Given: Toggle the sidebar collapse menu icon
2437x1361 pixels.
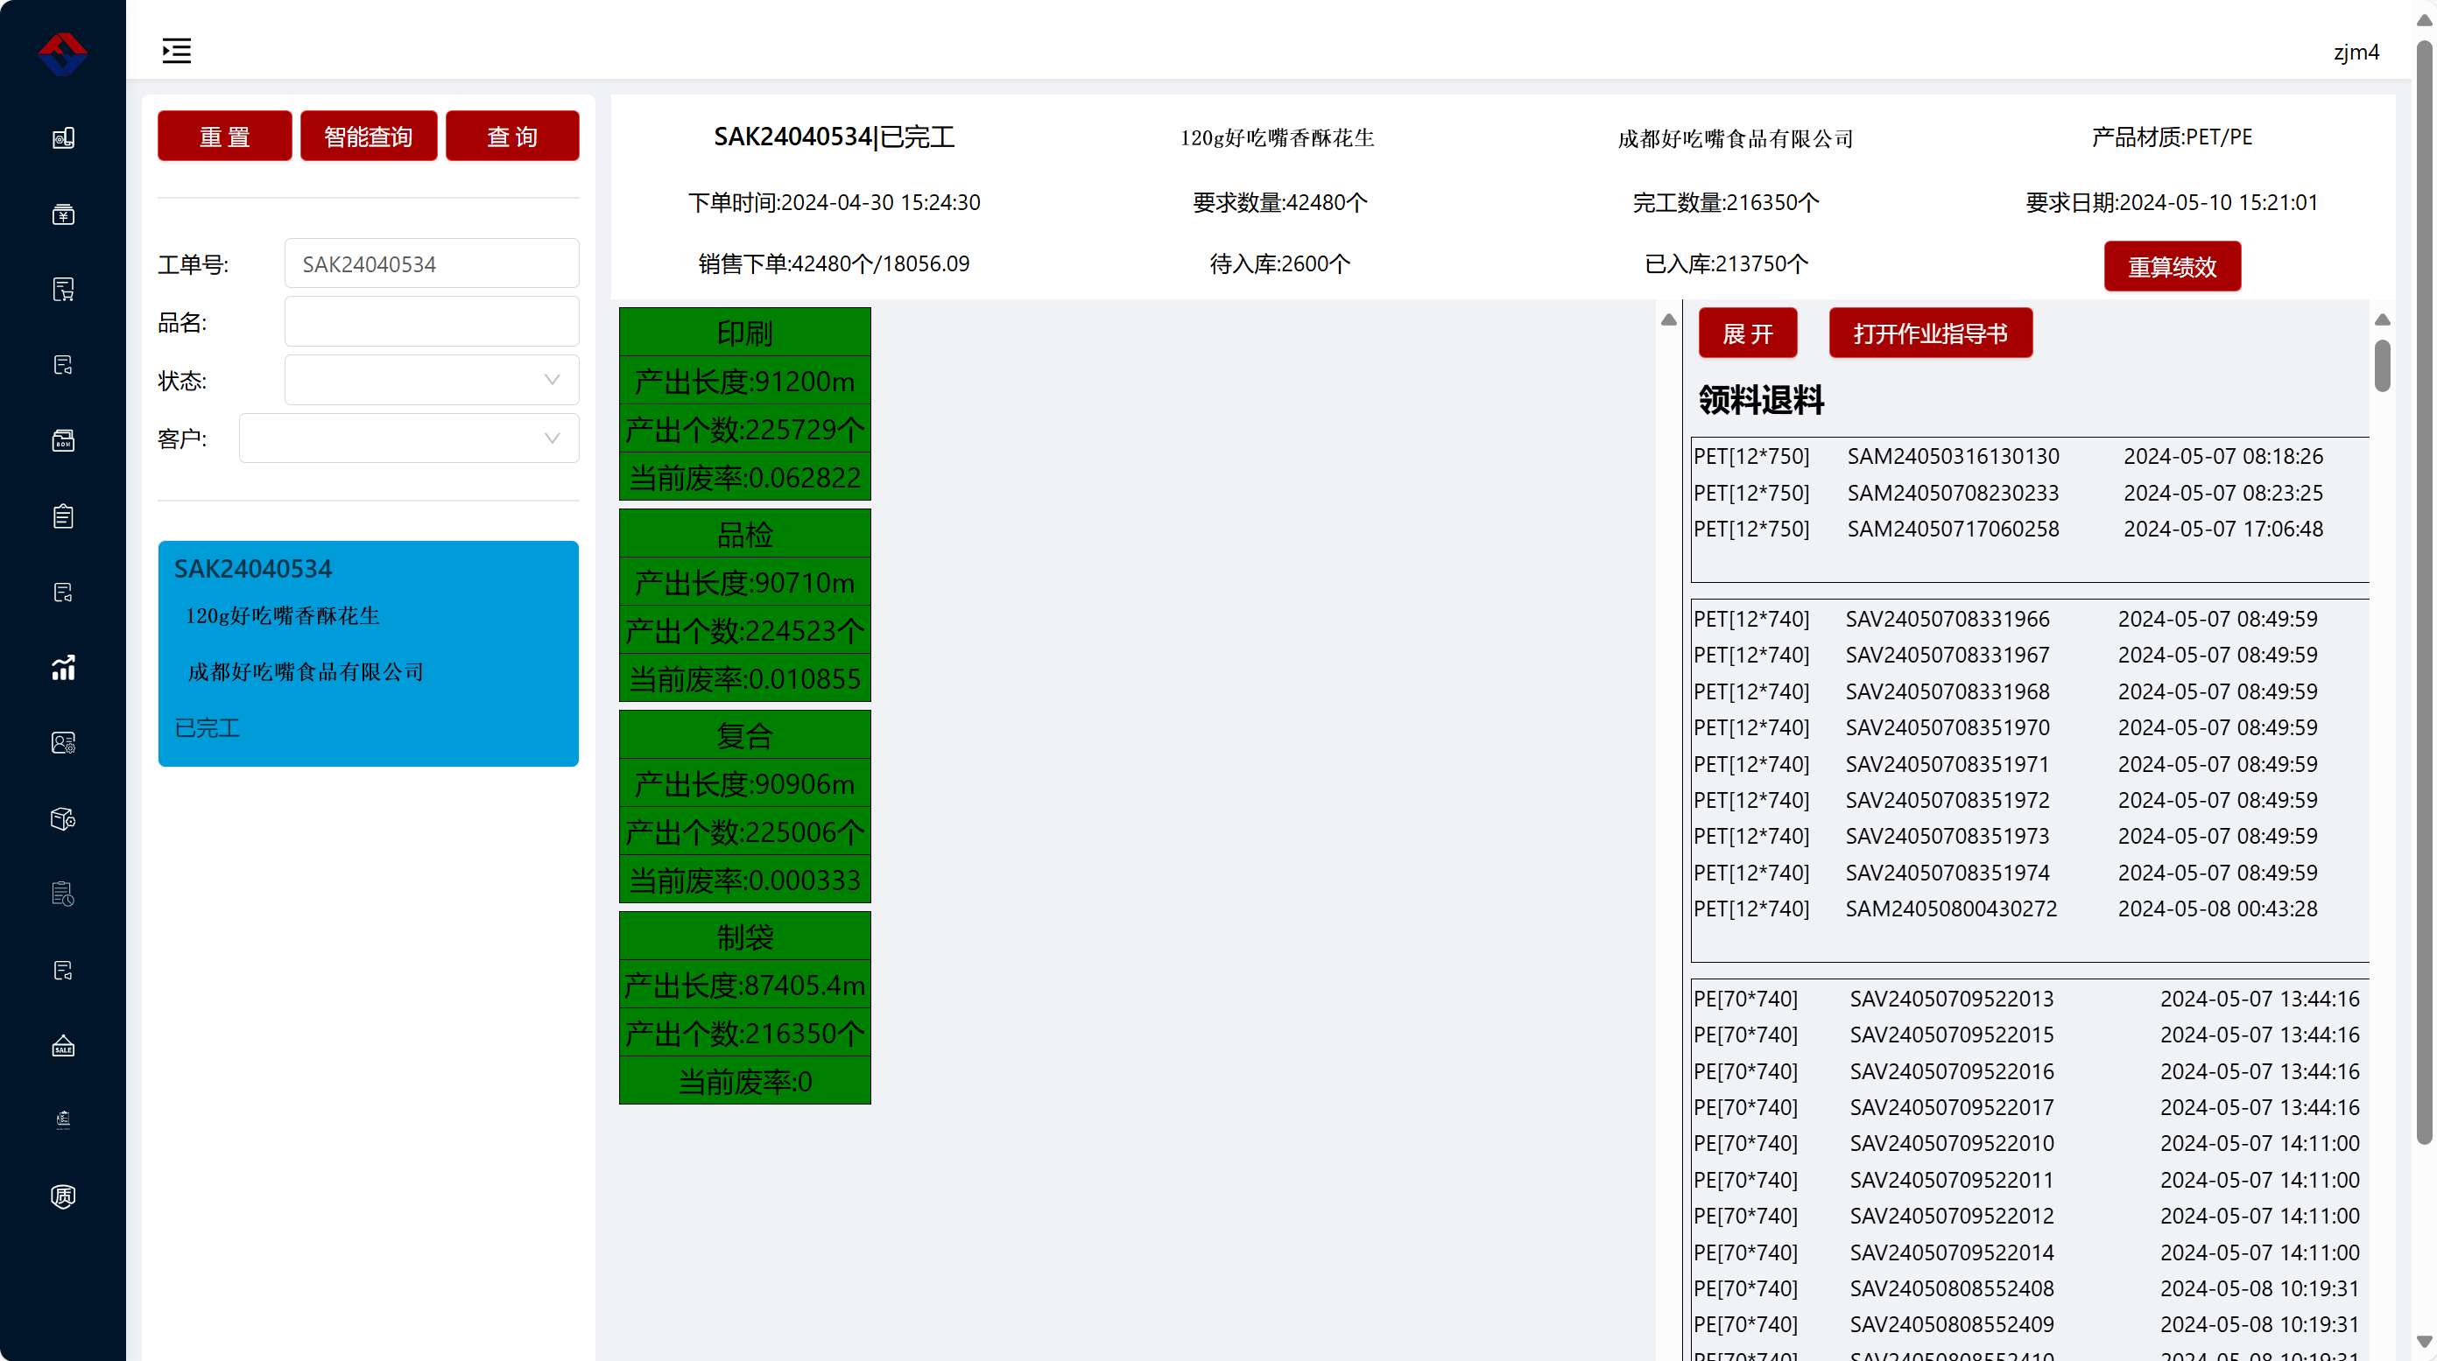Looking at the screenshot, I should point(176,50).
